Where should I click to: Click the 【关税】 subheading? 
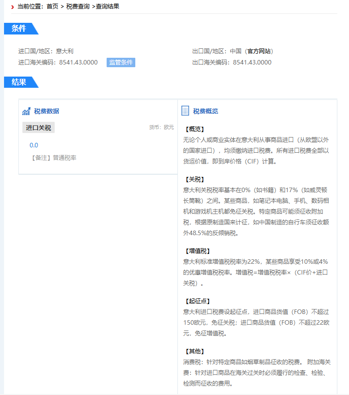point(195,179)
